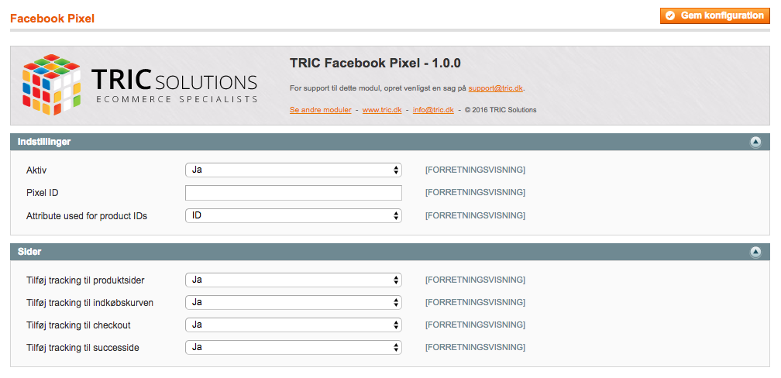
Task: Click the Pixel ID field label
Action: (x=43, y=193)
